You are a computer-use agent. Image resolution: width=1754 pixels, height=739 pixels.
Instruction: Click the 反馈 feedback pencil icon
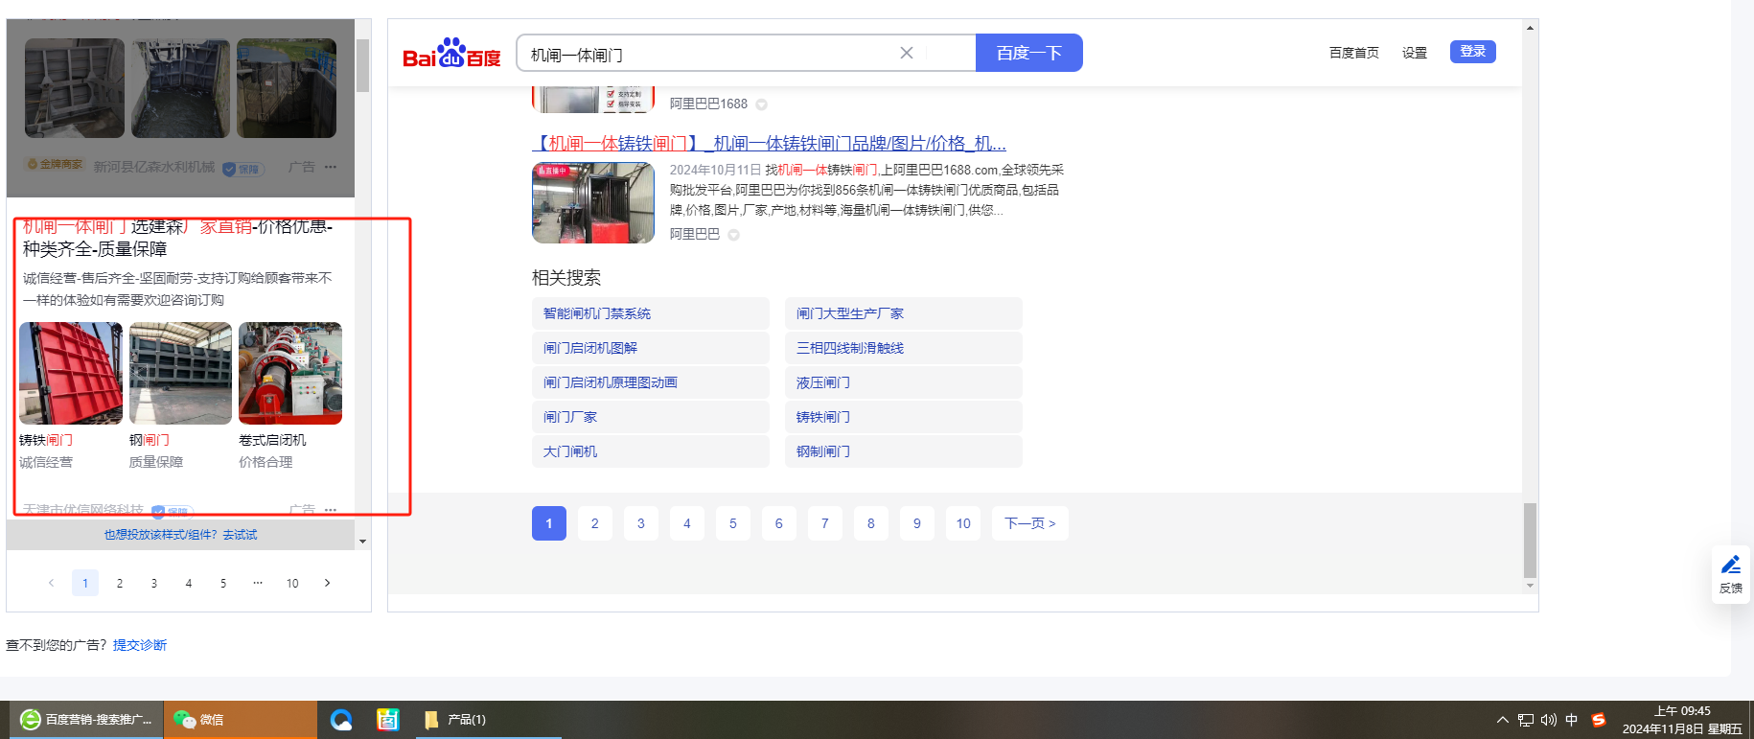coord(1731,566)
